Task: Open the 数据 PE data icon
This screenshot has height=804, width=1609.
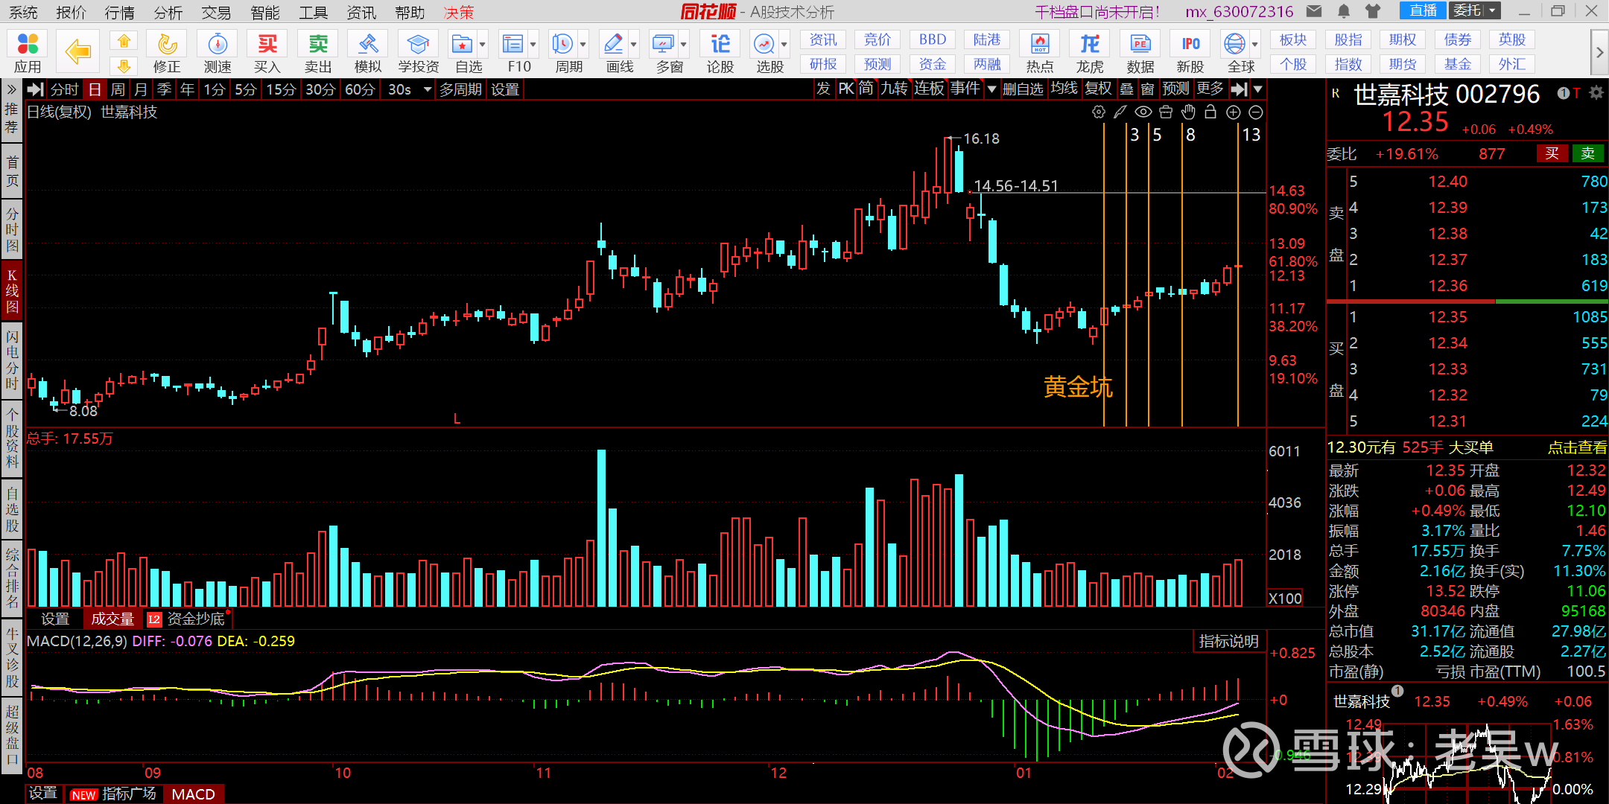Action: (1140, 51)
